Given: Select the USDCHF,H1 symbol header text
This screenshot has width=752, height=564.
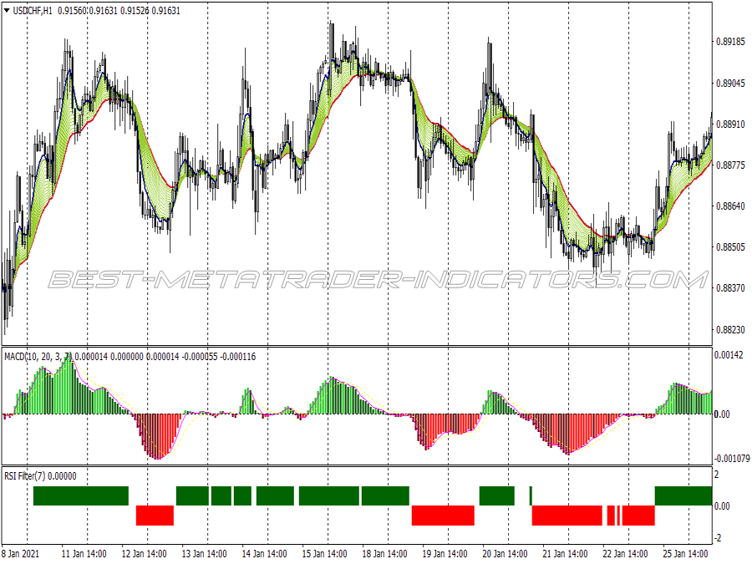Looking at the screenshot, I should 33,11.
